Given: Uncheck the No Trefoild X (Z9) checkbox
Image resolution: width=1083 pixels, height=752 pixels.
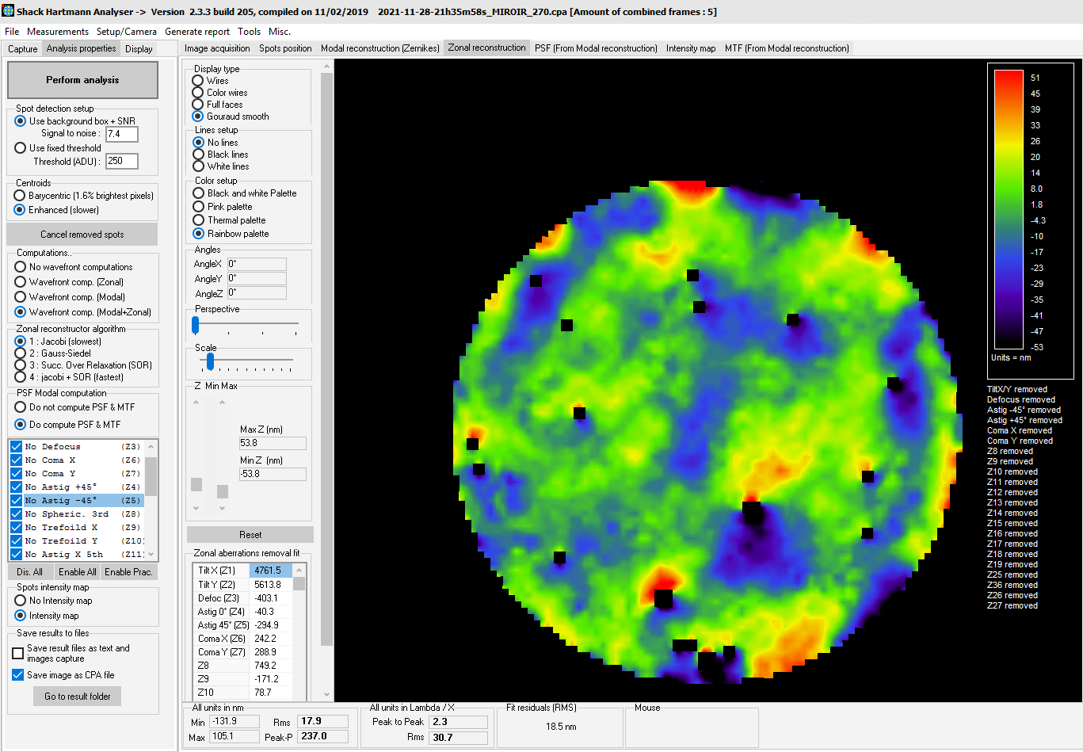Looking at the screenshot, I should pyautogui.click(x=16, y=528).
